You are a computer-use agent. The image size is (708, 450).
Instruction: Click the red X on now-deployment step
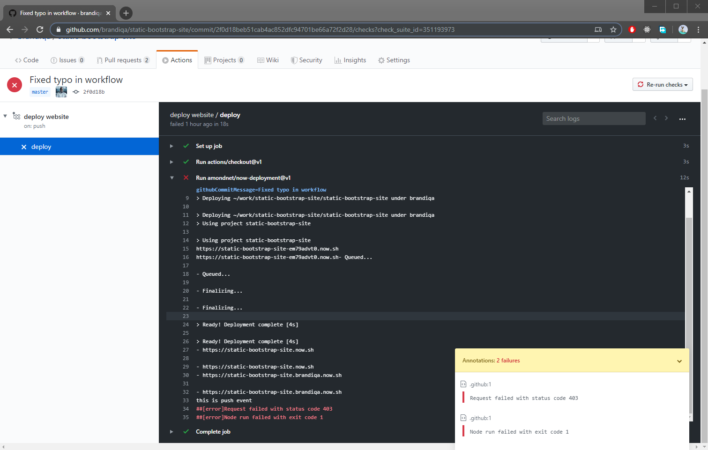186,178
